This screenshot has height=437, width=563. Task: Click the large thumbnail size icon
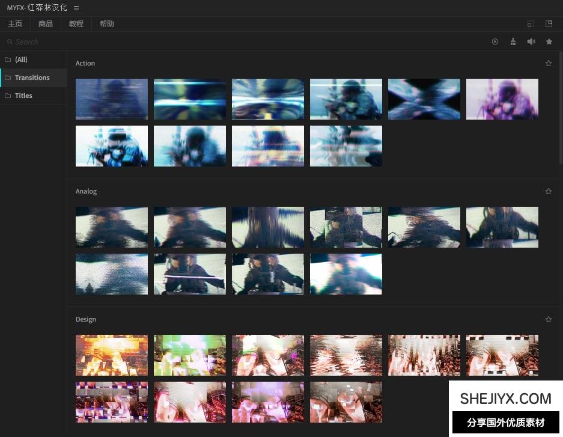click(x=549, y=24)
